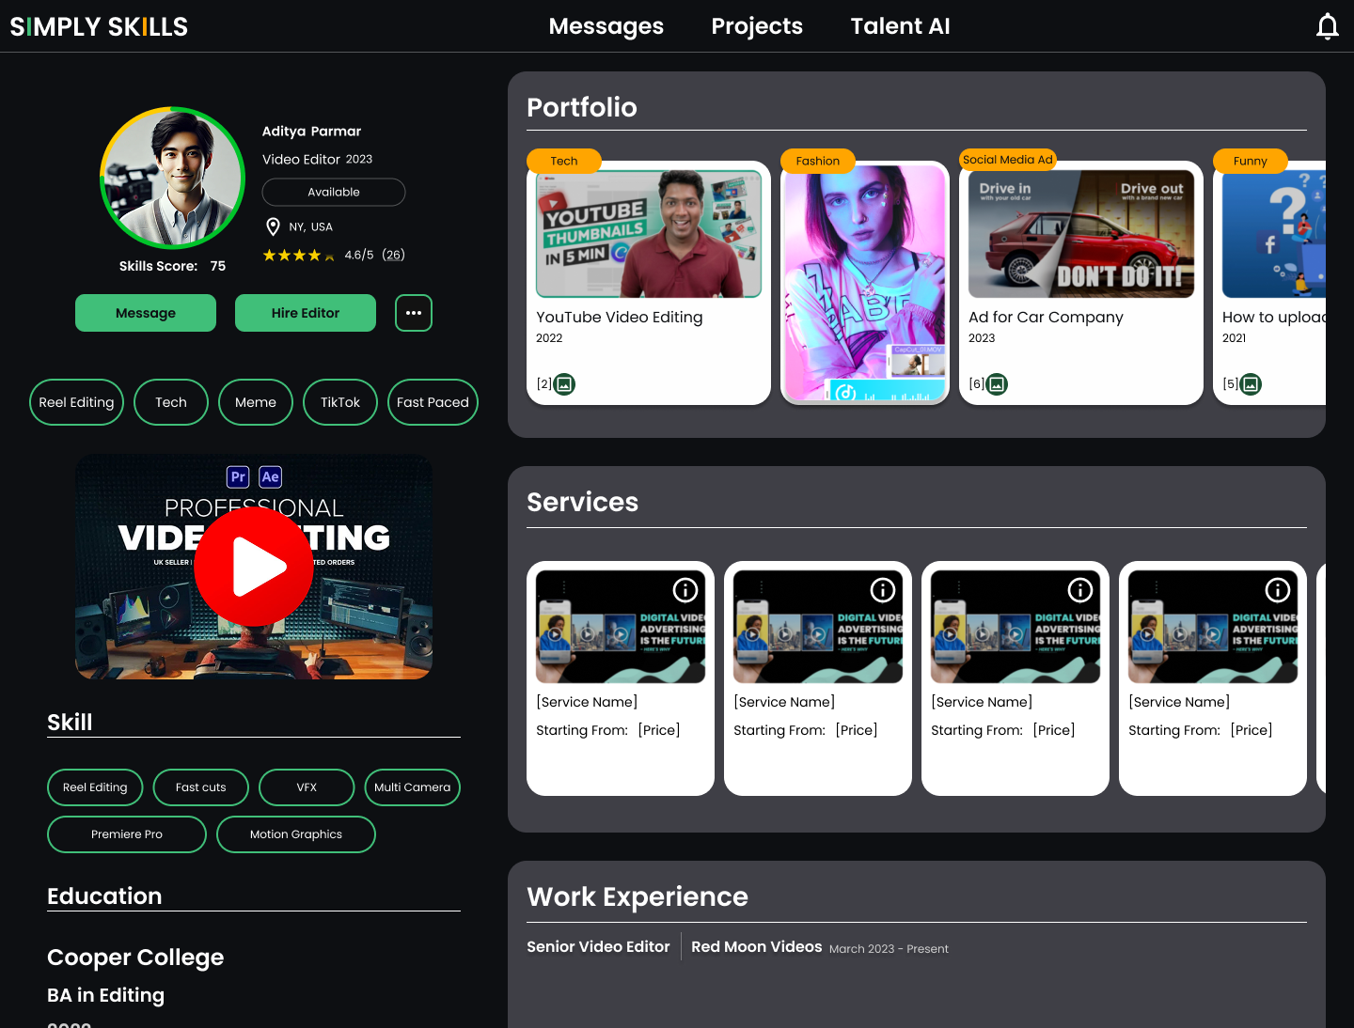This screenshot has height=1028, width=1354.
Task: Select the Reel Editing tag filter
Action: [x=76, y=402]
